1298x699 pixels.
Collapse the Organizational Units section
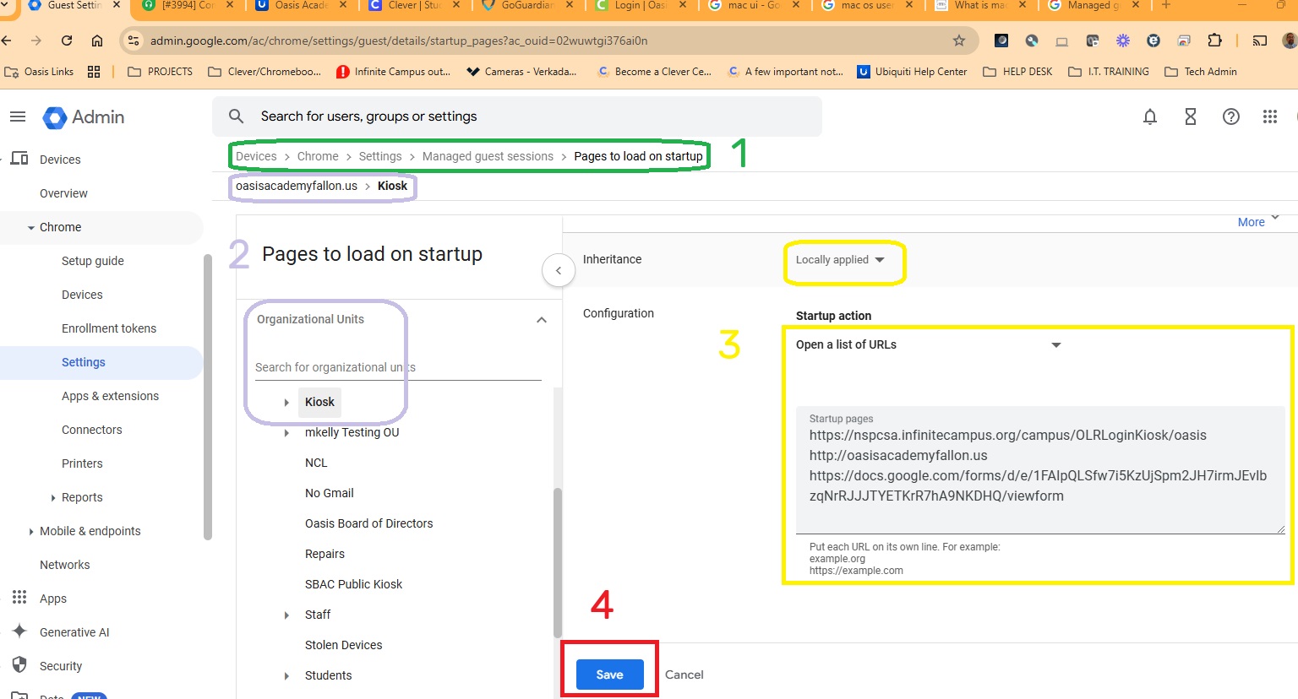(x=542, y=320)
